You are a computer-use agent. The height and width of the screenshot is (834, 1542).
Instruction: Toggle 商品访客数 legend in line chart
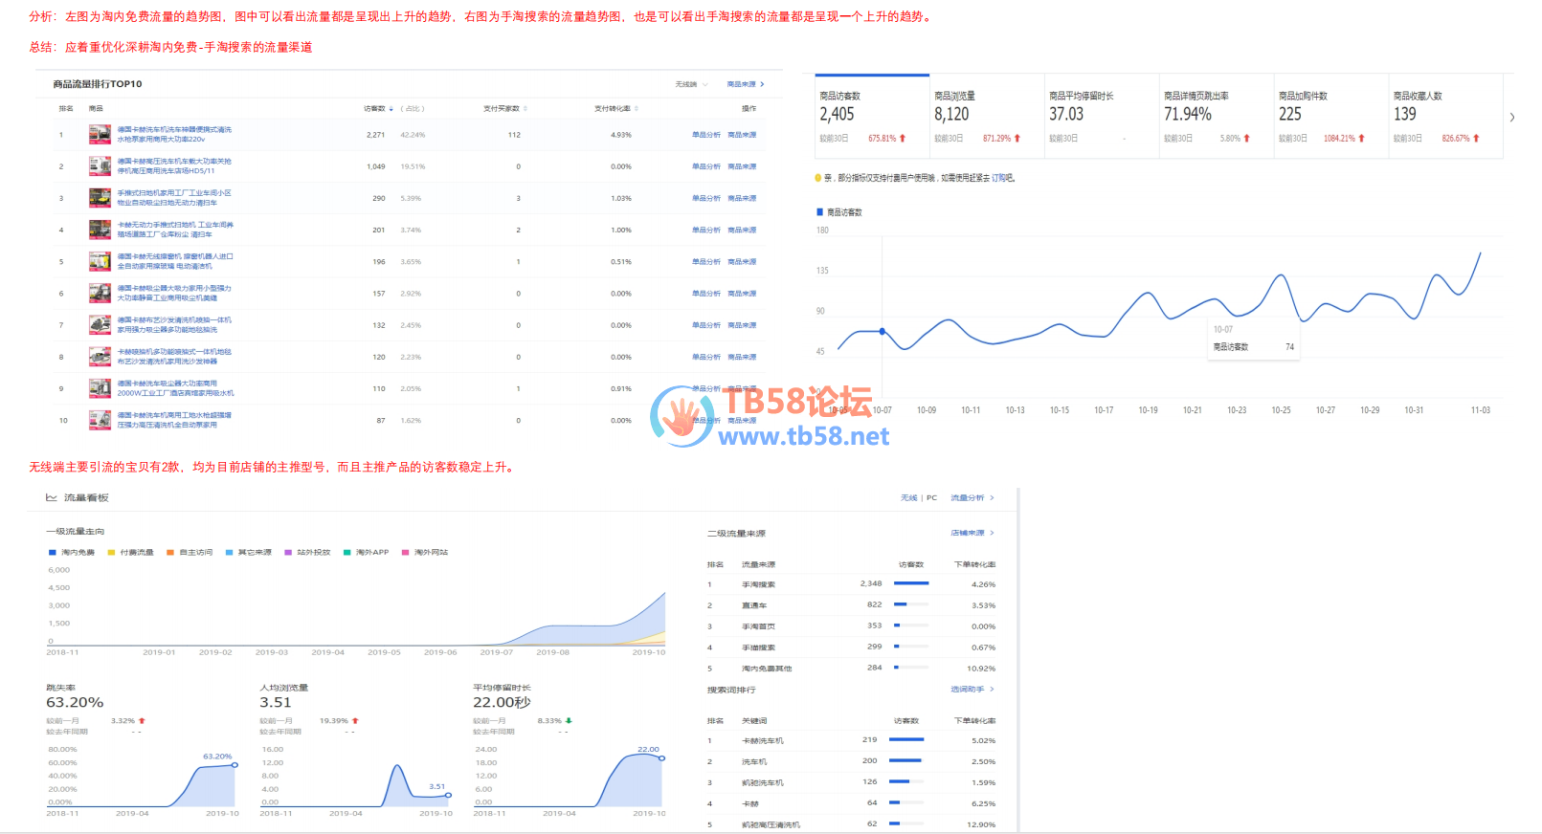(x=839, y=212)
